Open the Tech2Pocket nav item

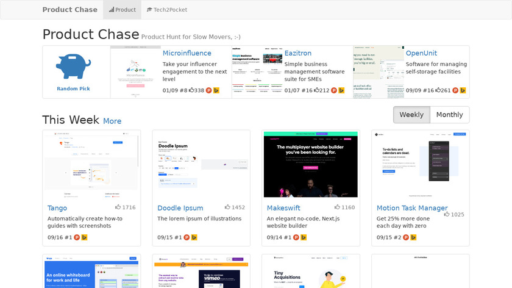coord(166,10)
